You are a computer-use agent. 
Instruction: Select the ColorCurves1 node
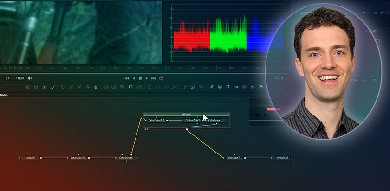(126, 158)
